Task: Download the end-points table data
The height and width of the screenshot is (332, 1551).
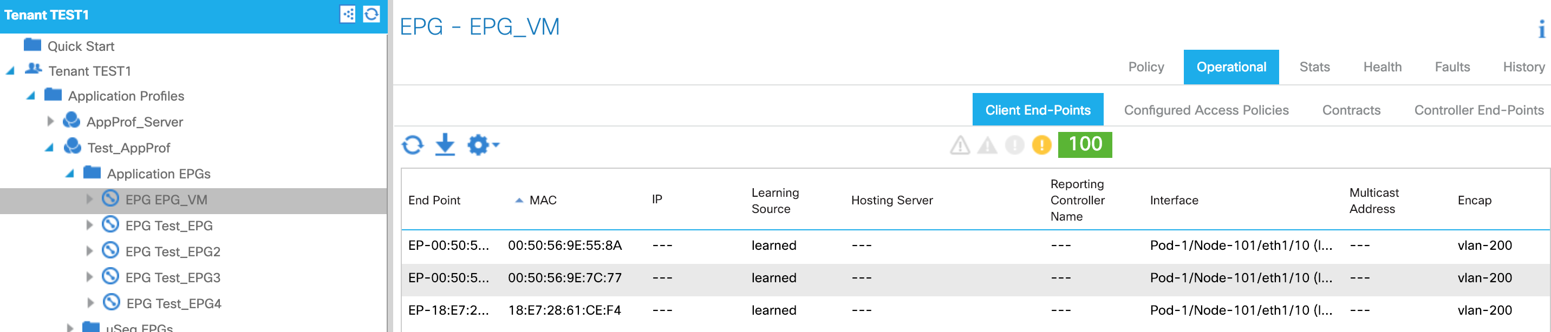Action: (445, 145)
